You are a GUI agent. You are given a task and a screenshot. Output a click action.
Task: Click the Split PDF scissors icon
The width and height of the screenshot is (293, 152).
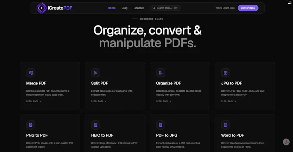pos(96,73)
